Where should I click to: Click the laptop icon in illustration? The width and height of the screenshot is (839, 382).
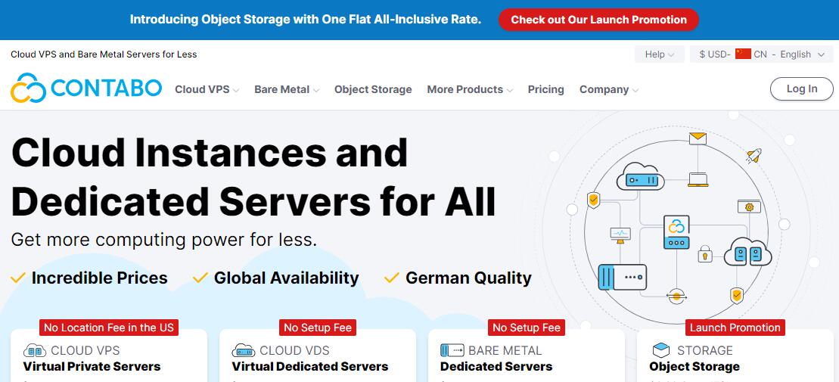698,180
